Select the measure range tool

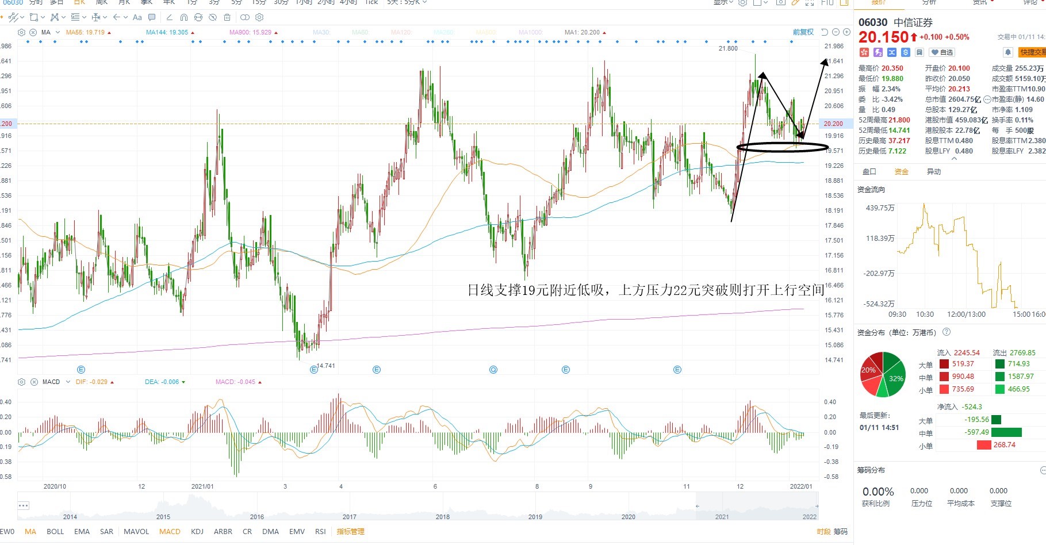coord(96,17)
